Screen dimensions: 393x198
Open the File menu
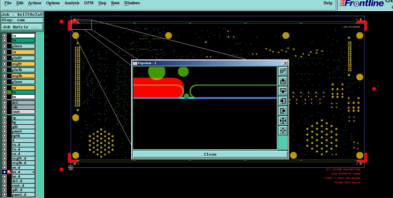(x=8, y=3)
